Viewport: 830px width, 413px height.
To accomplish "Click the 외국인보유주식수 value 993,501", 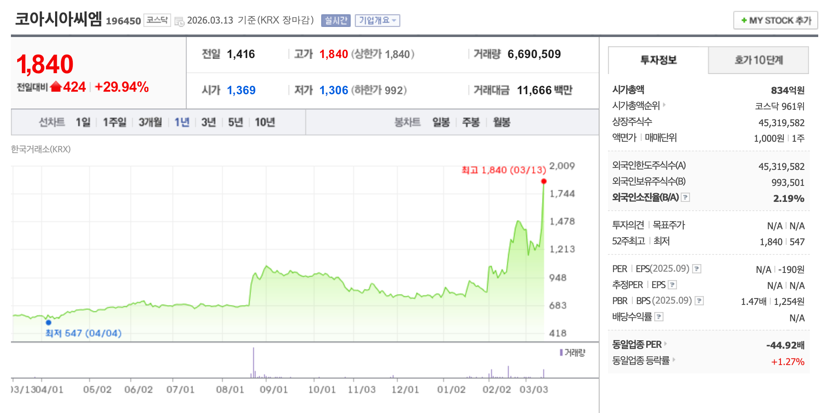I will pos(788,183).
